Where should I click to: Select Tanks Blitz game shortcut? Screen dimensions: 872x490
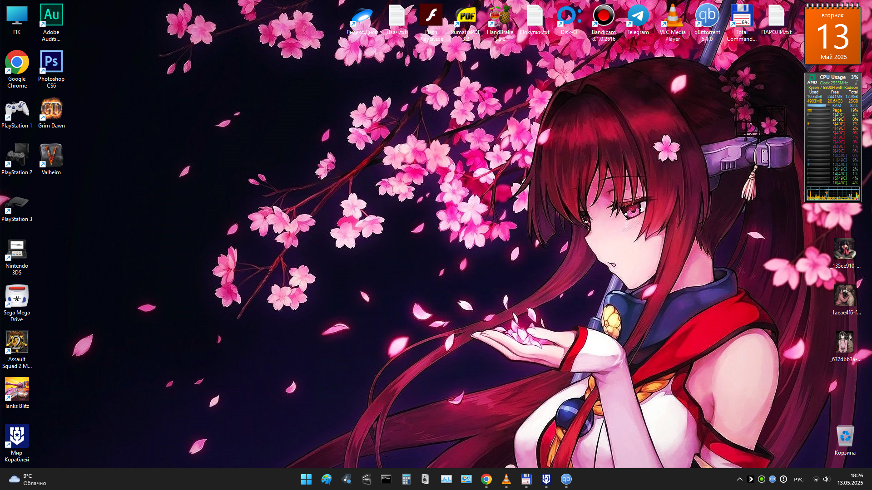point(17,393)
